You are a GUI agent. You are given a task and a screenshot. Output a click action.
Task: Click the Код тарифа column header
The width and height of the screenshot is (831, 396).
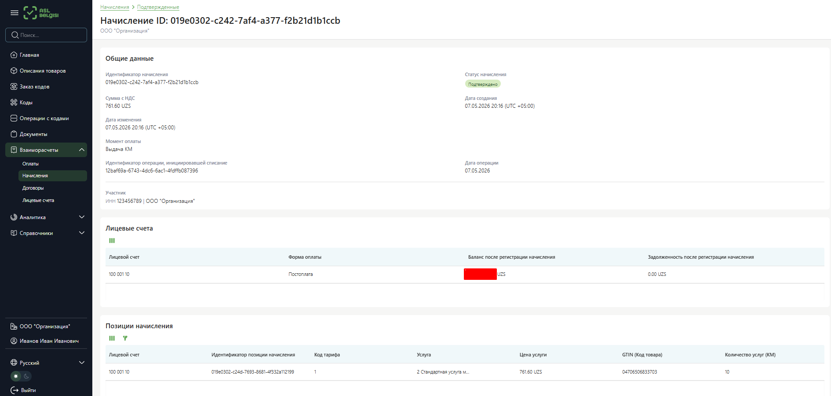coord(327,355)
